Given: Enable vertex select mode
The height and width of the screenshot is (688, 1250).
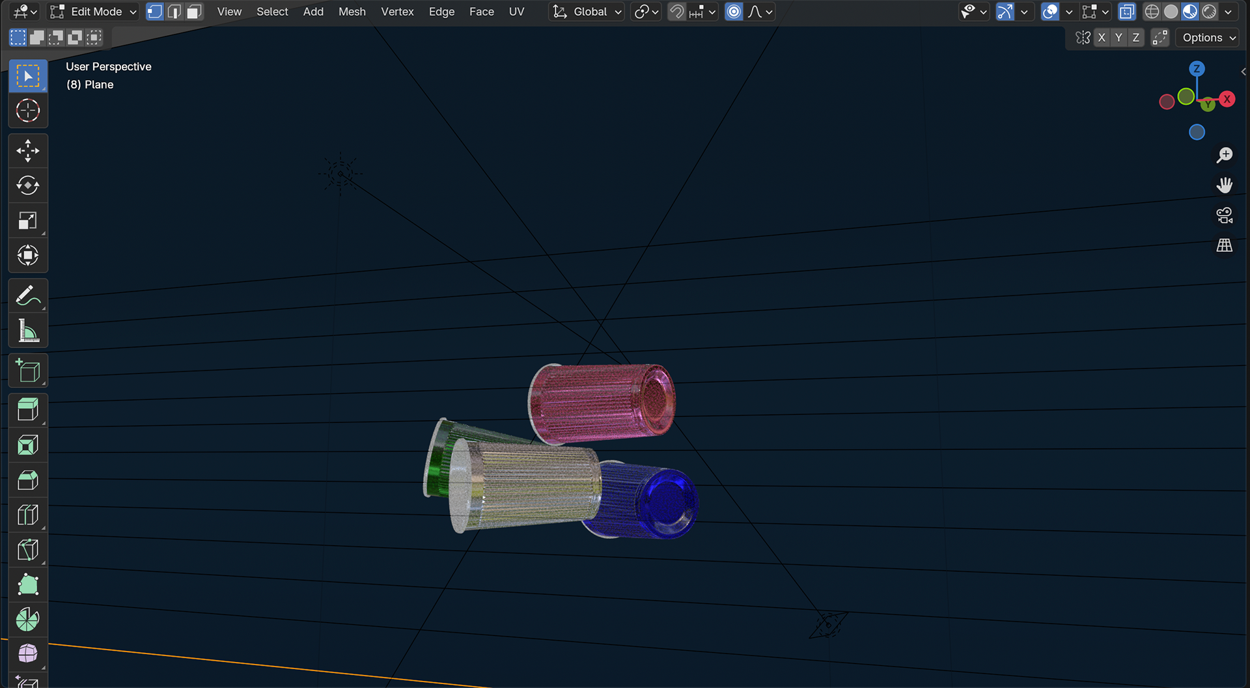Looking at the screenshot, I should 154,12.
